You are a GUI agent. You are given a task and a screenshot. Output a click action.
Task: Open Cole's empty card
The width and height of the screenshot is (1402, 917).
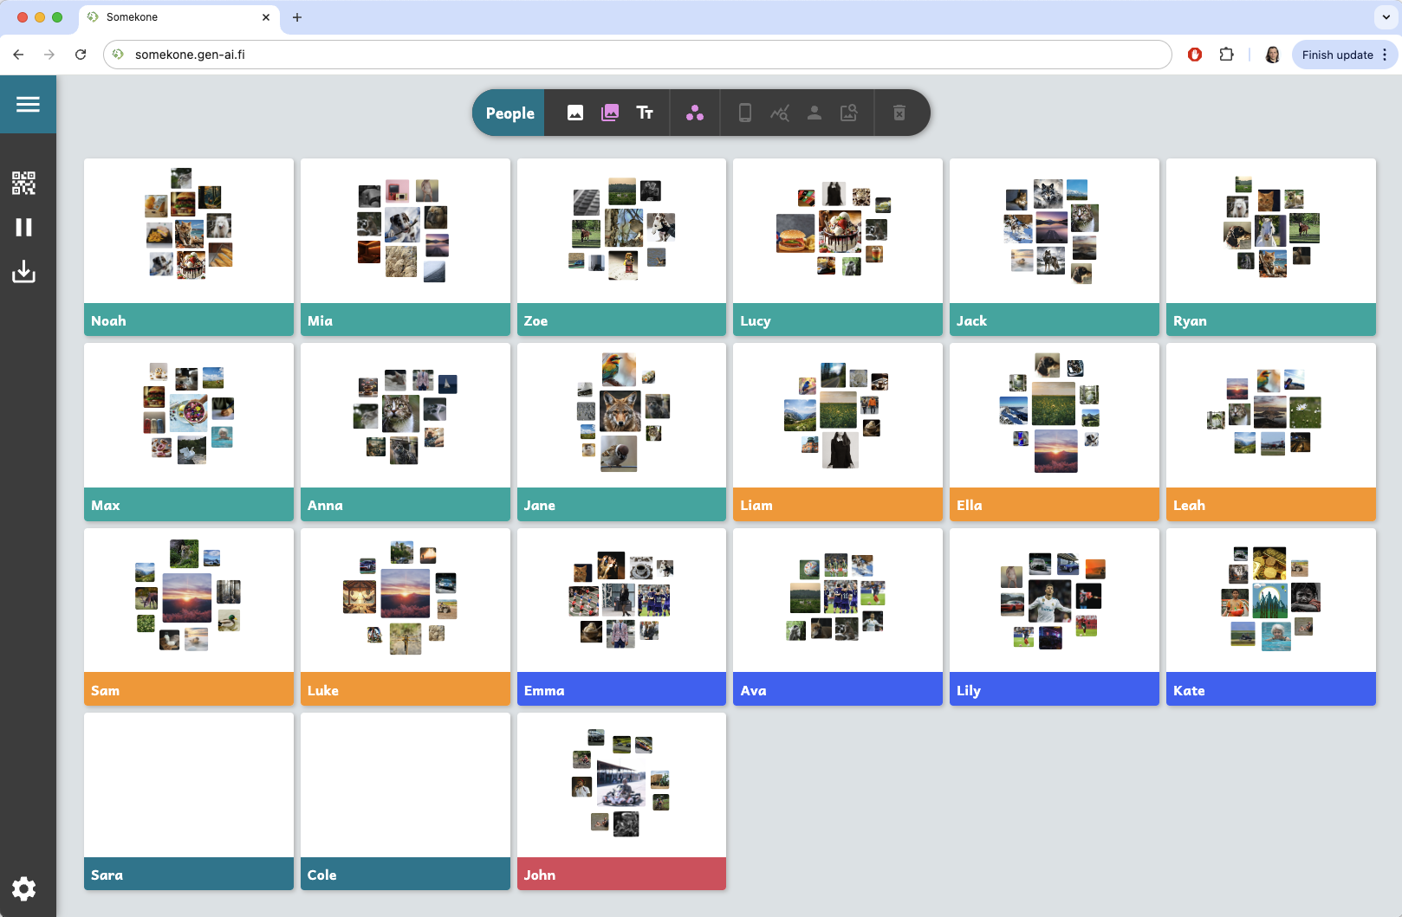pyautogui.click(x=406, y=802)
